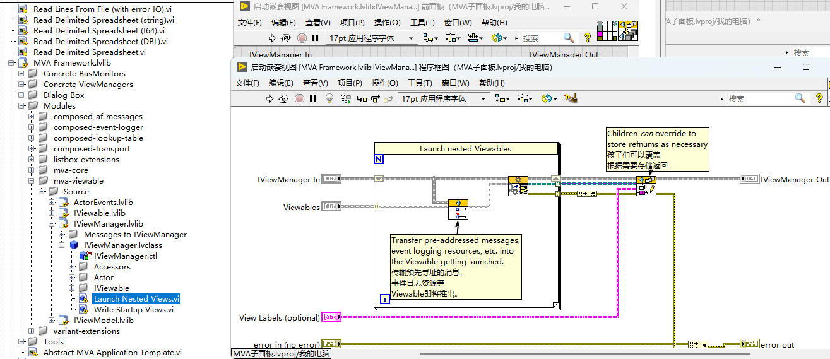Image resolution: width=830 pixels, height=359 pixels.
Task: Click MVA子面板.lvproj project label at bottom
Action: point(281,354)
